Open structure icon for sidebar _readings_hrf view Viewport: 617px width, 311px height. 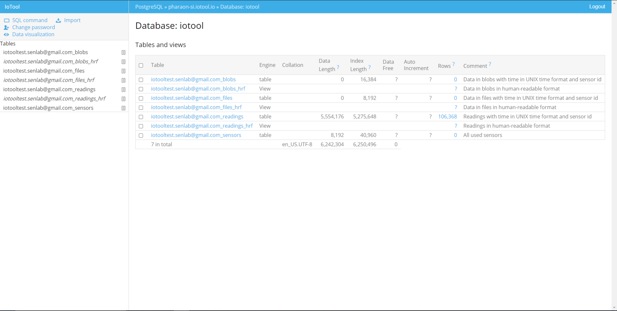coord(123,99)
